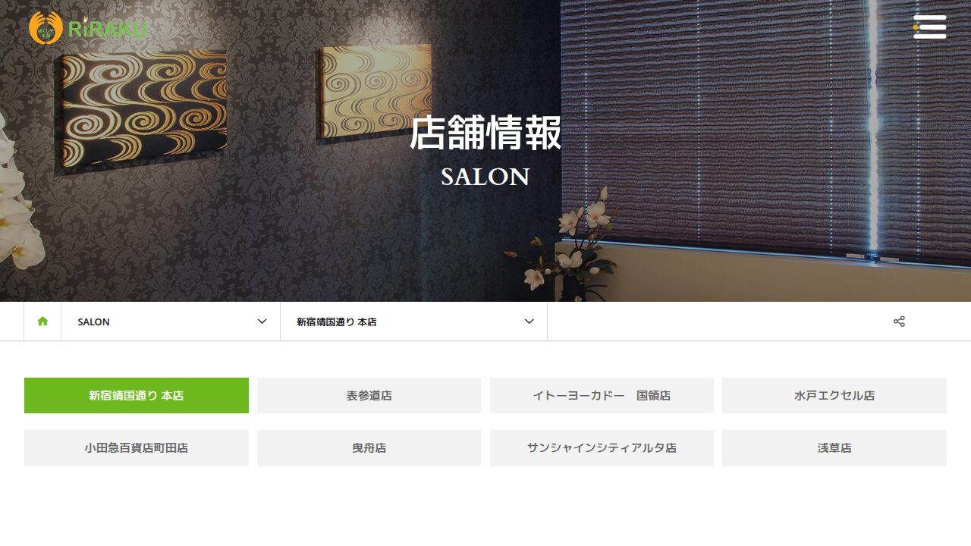
Task: Choose the 曳舟店 store button
Action: 369,448
